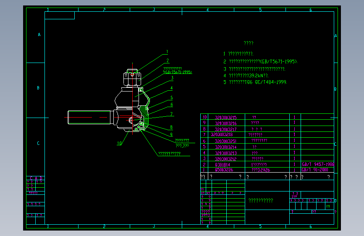This screenshot has height=236, width=364.
Task: Click the note mentioning 39.2kN
Action: click(x=246, y=76)
